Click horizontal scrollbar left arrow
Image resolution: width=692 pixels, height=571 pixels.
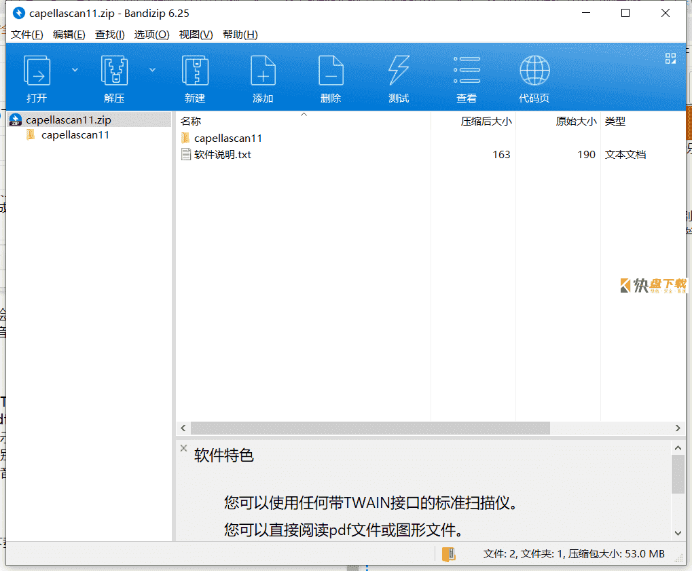(183, 428)
